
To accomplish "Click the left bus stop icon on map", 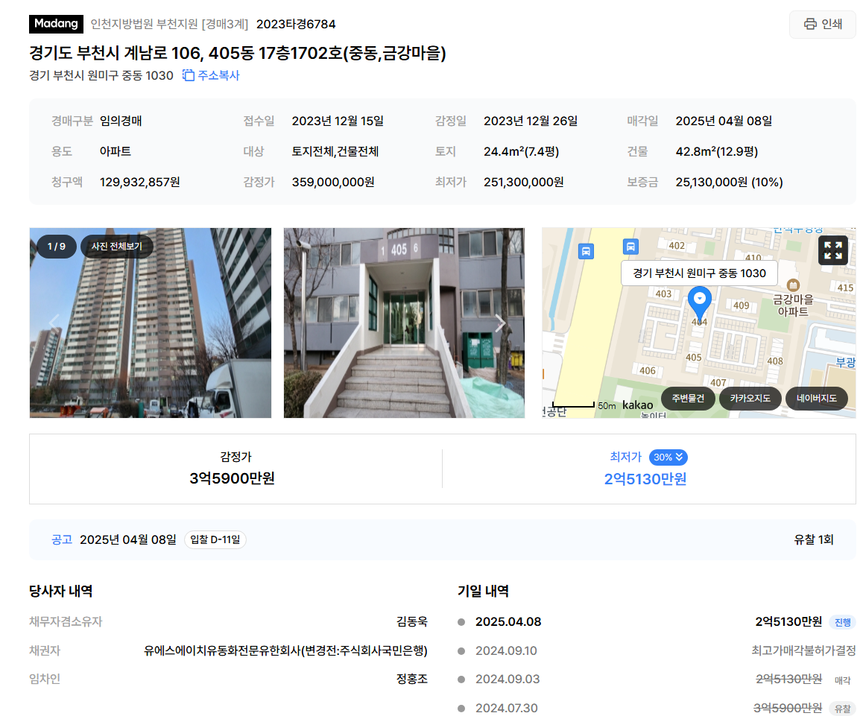I will [587, 252].
